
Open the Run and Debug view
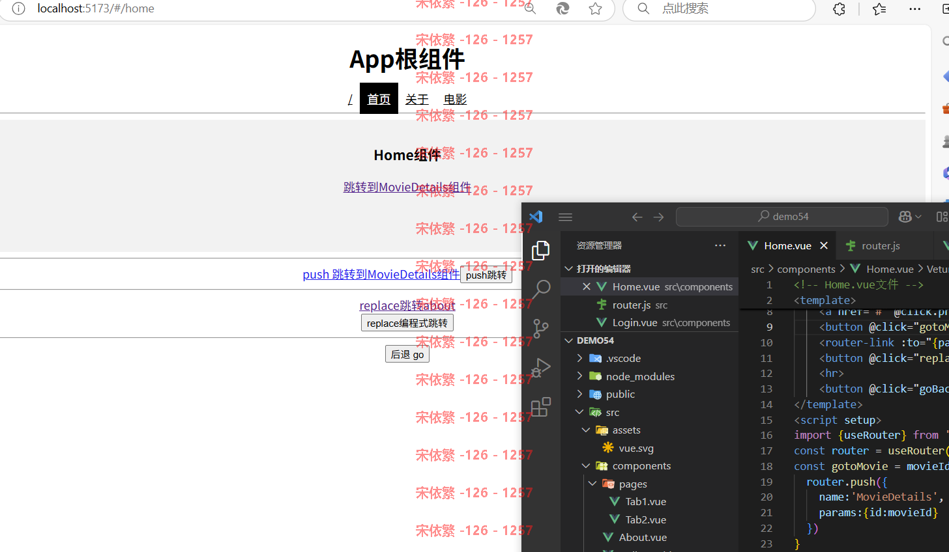(540, 368)
